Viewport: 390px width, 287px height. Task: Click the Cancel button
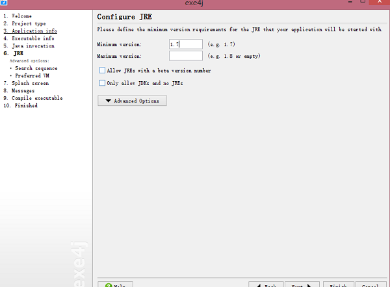pos(371,285)
